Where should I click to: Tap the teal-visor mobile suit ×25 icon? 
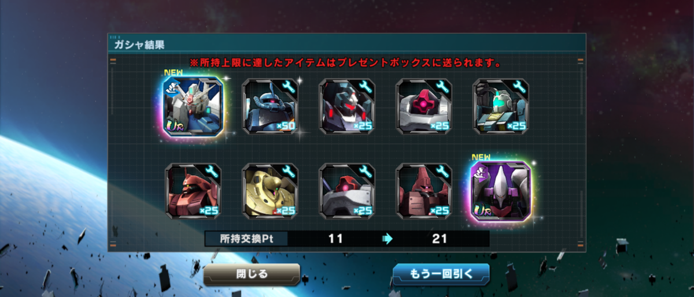[501, 107]
